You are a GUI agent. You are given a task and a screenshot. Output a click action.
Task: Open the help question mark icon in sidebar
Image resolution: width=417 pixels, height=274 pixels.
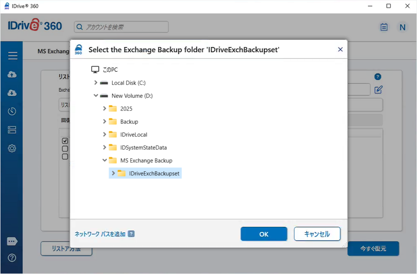pyautogui.click(x=13, y=258)
